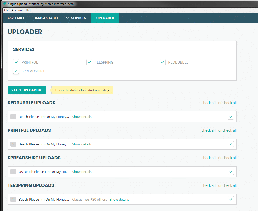Select the UPLOADER tab
The width and height of the screenshot is (258, 211).
105,18
